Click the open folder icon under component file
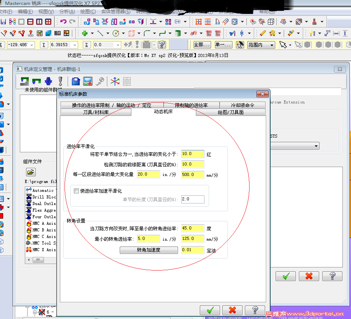 (31, 172)
